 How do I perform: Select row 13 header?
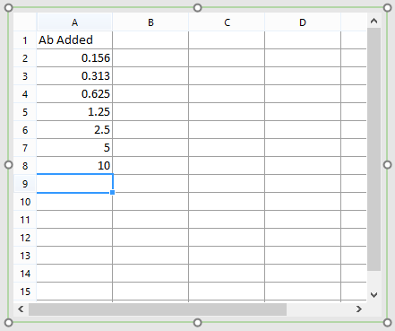tap(25, 256)
